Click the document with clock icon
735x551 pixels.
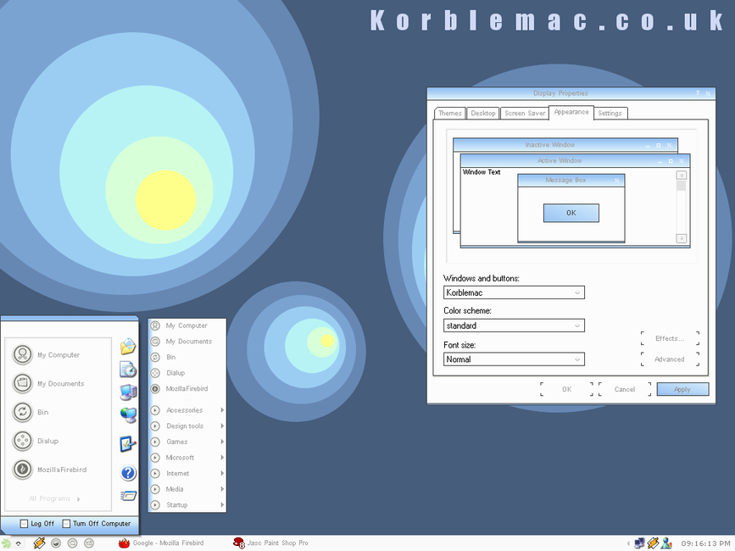(127, 370)
